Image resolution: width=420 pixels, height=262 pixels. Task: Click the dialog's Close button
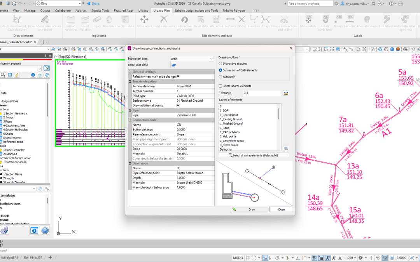pos(281,209)
